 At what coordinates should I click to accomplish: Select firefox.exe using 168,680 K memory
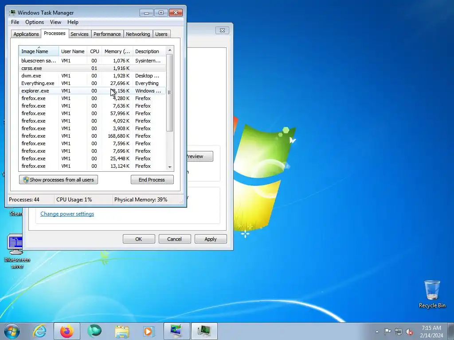[x=93, y=136]
